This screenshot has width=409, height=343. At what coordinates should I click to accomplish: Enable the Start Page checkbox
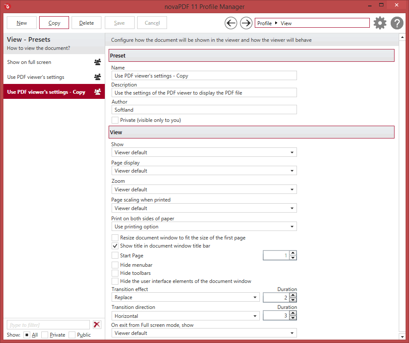pos(115,255)
